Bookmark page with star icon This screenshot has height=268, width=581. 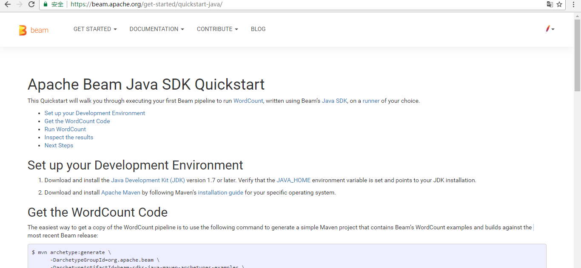559,4
